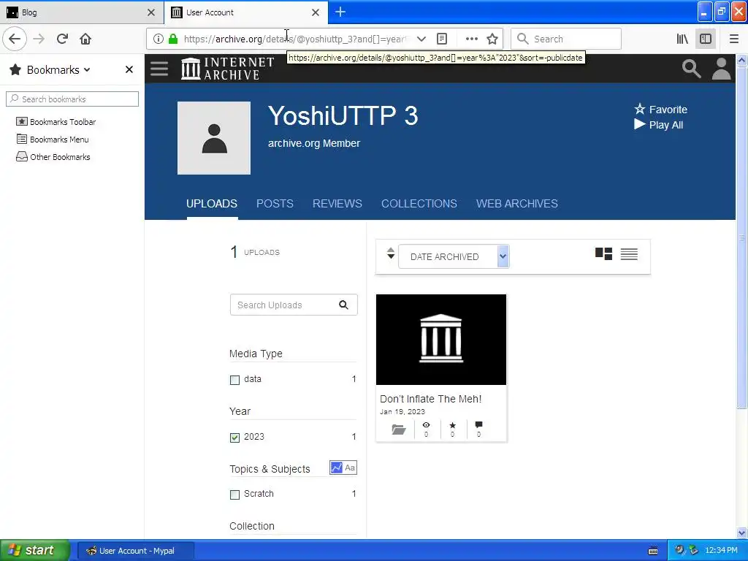Viewport: 748px width, 561px height.
Task: Switch to list view layout icon
Action: pyautogui.click(x=629, y=253)
